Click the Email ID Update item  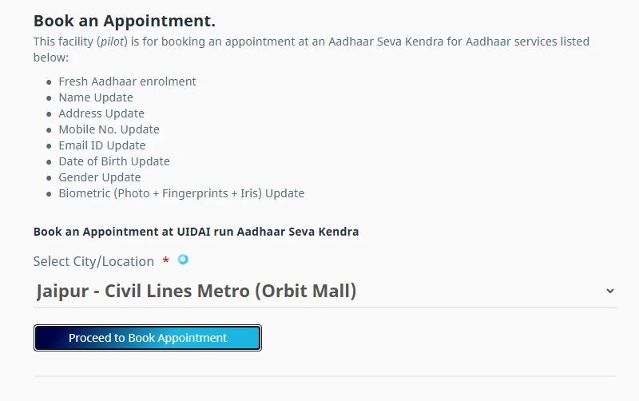point(102,145)
